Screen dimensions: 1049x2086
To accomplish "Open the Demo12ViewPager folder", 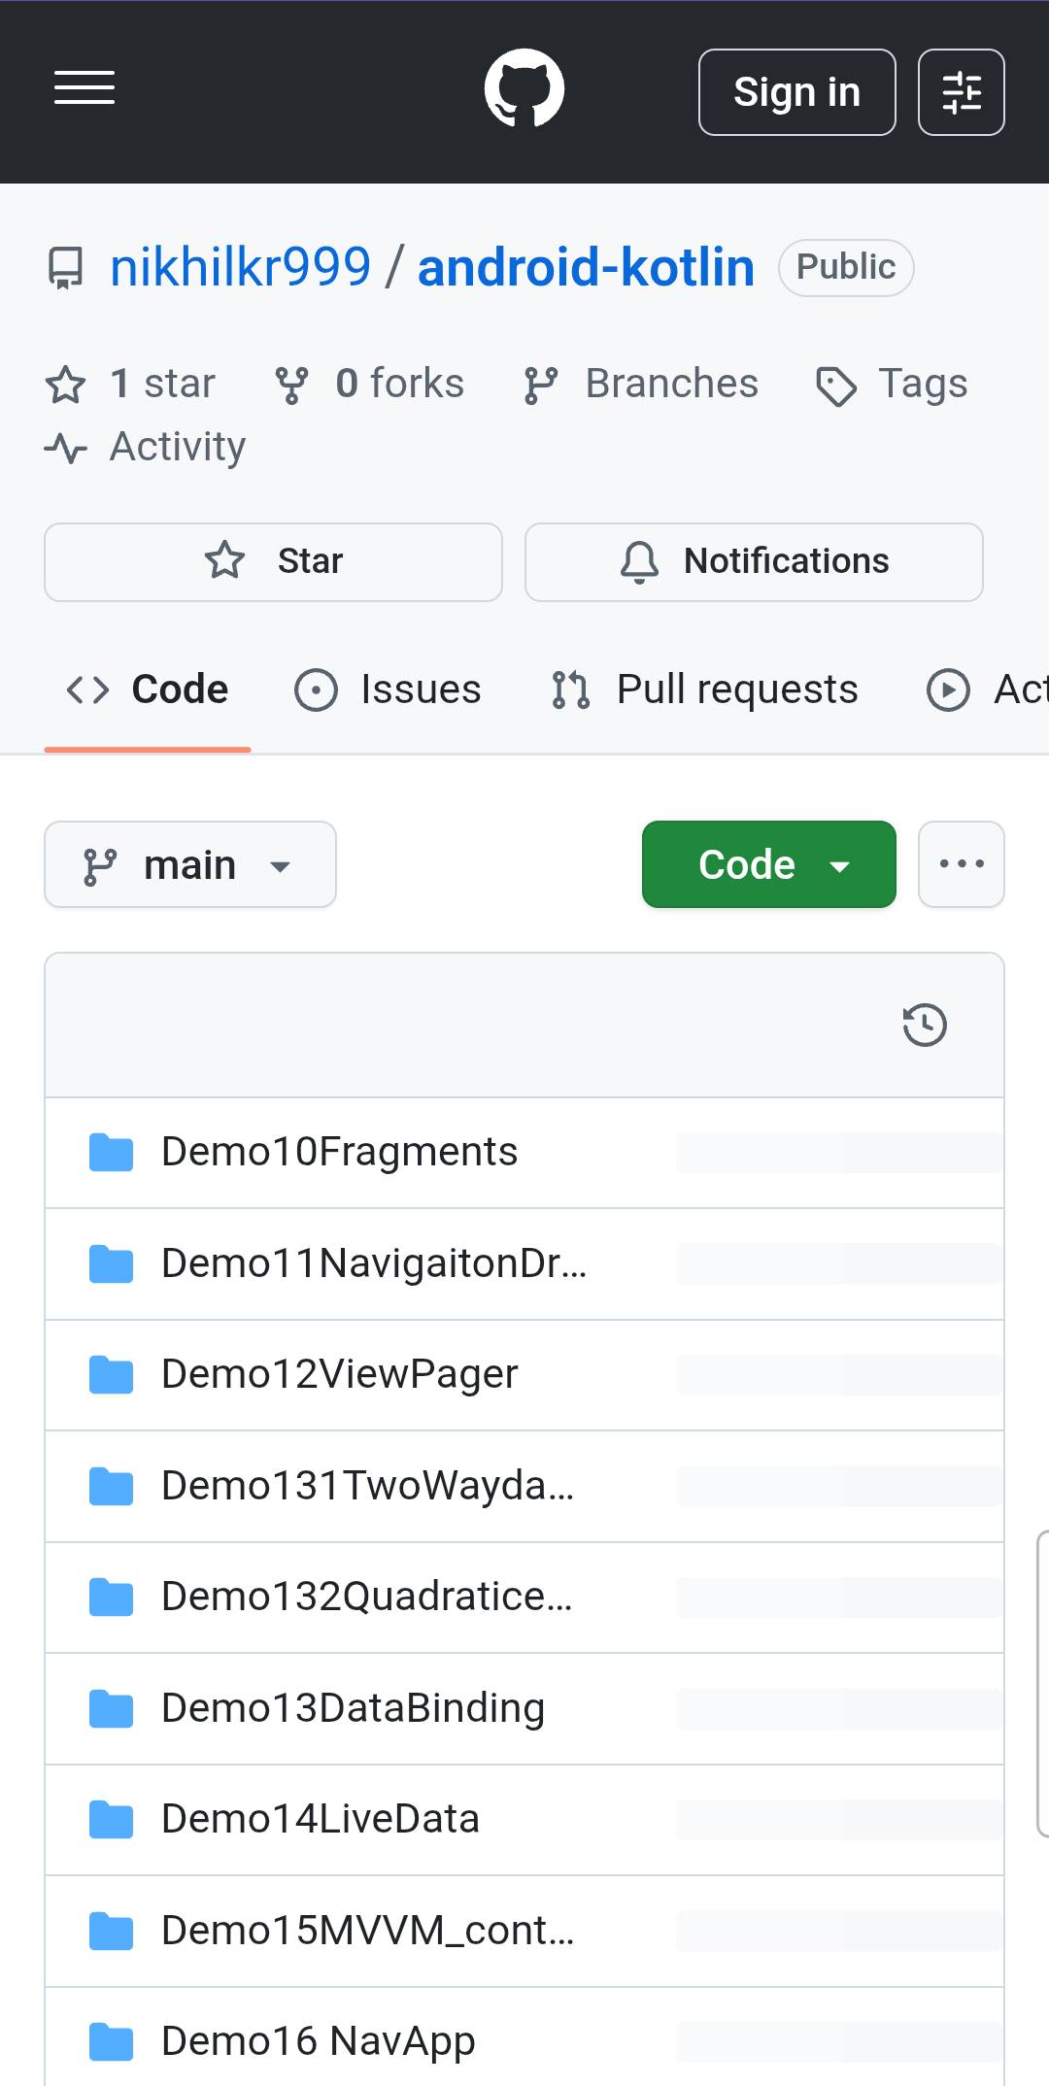I will 339,1374.
